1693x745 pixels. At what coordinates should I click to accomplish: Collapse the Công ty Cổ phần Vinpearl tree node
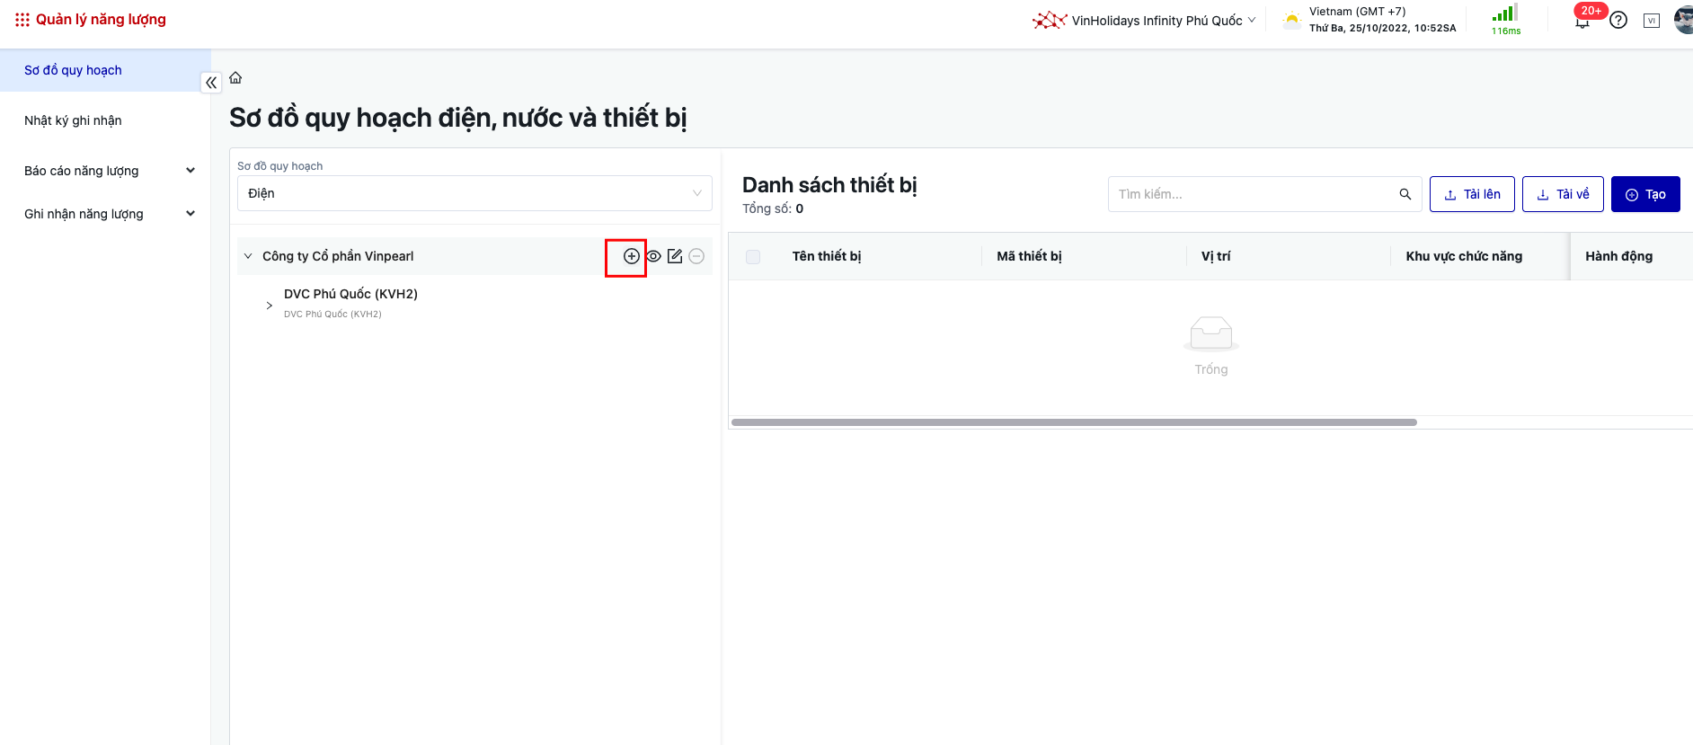[x=248, y=256]
